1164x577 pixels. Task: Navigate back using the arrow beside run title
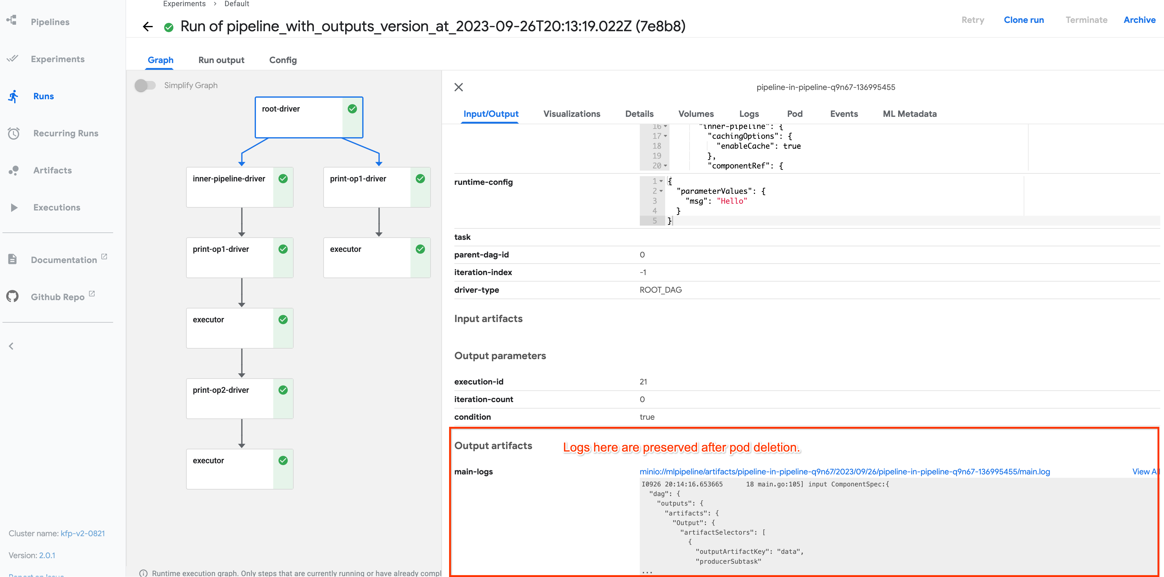(147, 26)
